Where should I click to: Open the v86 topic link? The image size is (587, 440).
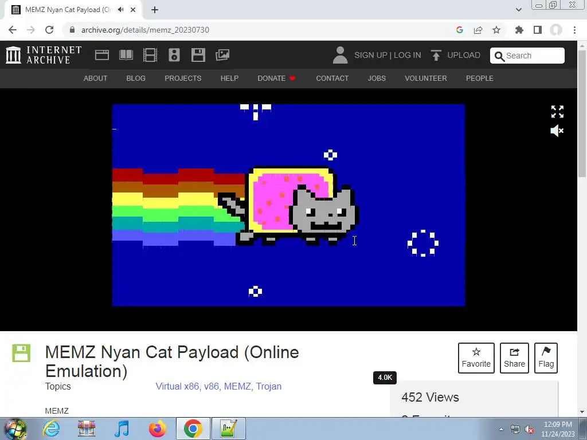click(x=212, y=386)
